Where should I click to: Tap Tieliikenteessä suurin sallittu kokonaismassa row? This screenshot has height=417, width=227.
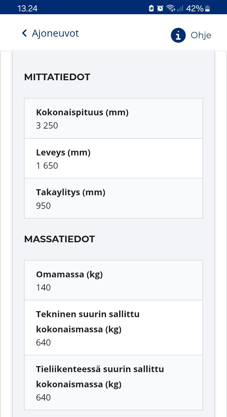click(113, 383)
